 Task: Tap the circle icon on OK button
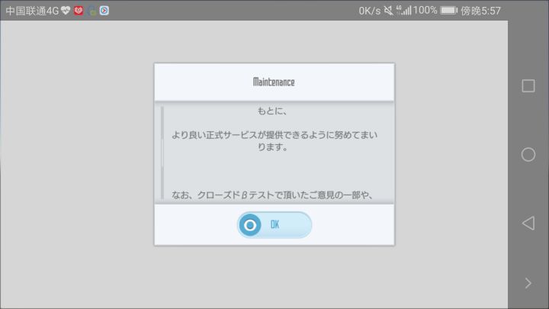coord(250,225)
